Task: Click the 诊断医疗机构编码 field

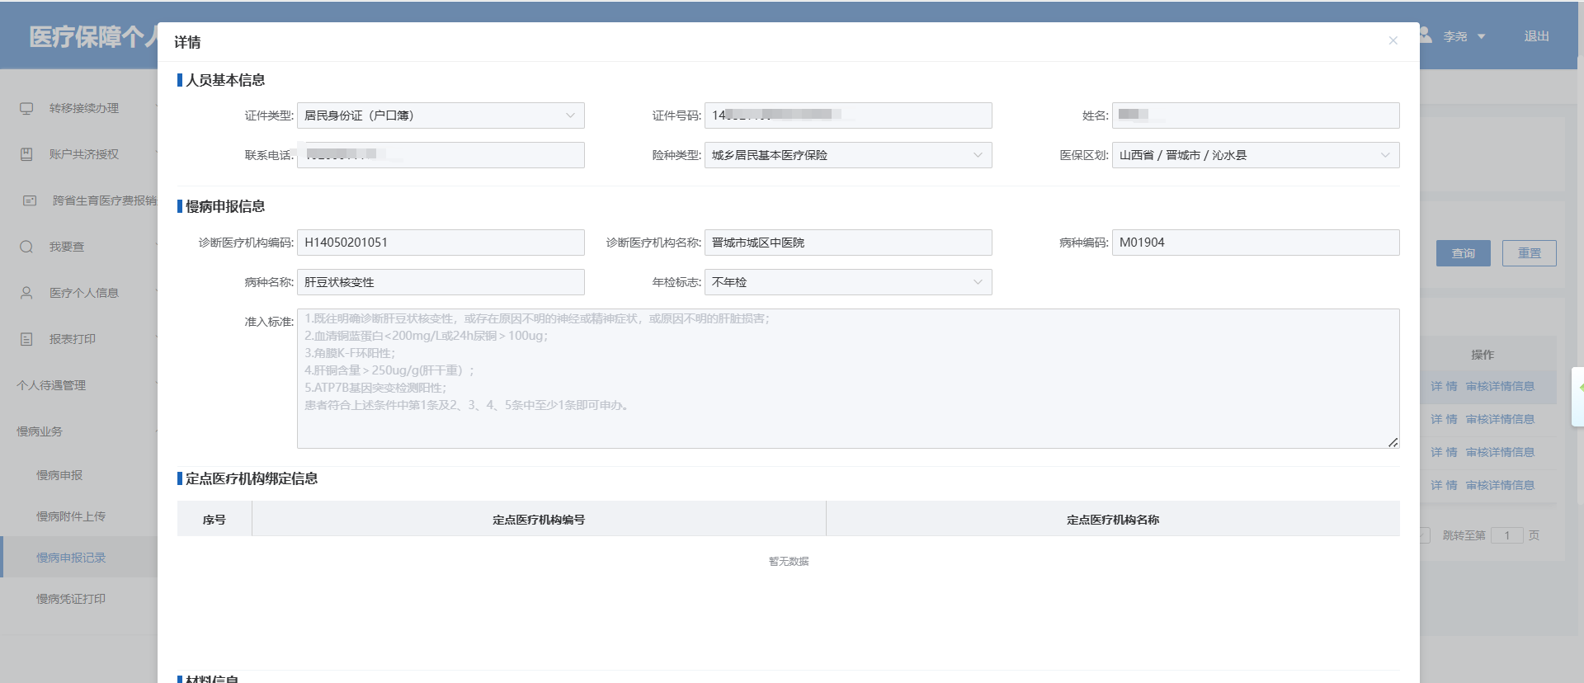Action: [x=441, y=243]
